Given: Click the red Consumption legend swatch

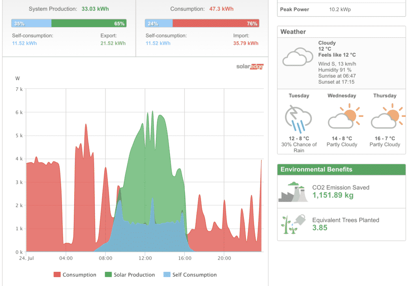Looking at the screenshot, I should pyautogui.click(x=57, y=275).
